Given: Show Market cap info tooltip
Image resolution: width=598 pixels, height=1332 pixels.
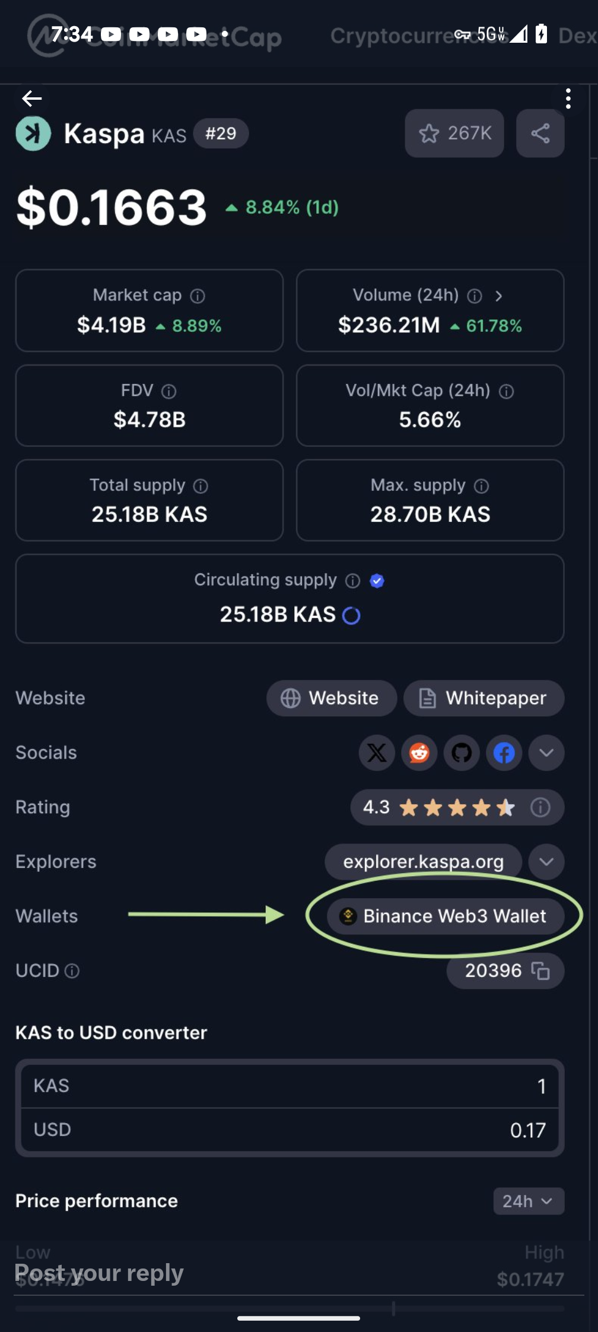Looking at the screenshot, I should (198, 296).
